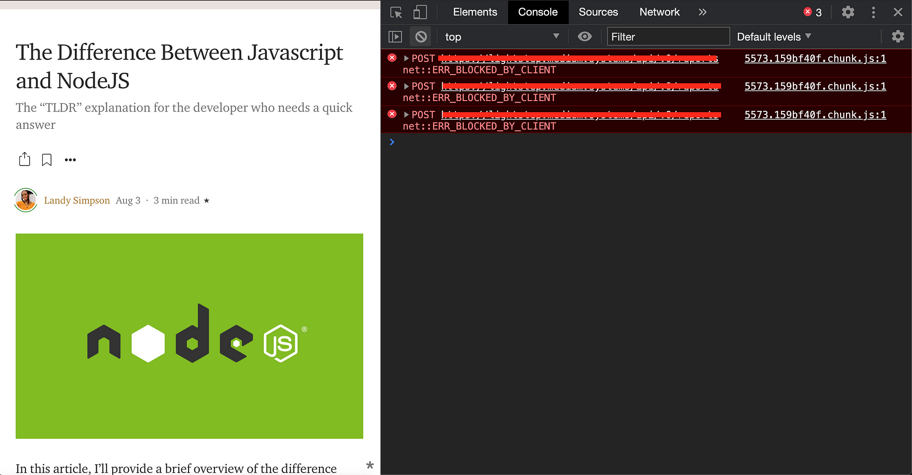Click the third error's red icon
Screen dimensions: 912x475
click(392, 114)
